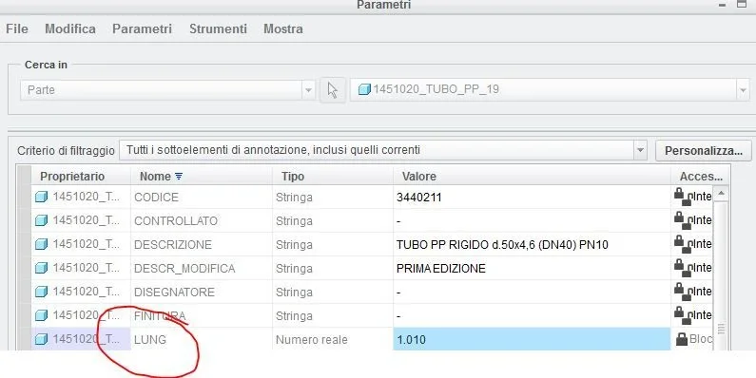Image resolution: width=756 pixels, height=378 pixels.
Task: Click the part icon in DESCRIZIONE row
Action: (42, 244)
